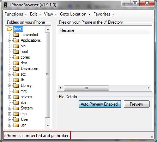
Task: Expand the System folder node
Action: [10, 108]
